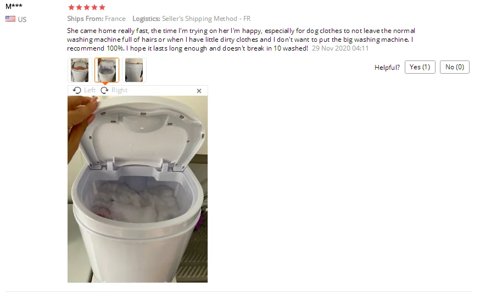This screenshot has height=293, width=480.
Task: Click the "Helpful?" label
Action: tap(387, 68)
